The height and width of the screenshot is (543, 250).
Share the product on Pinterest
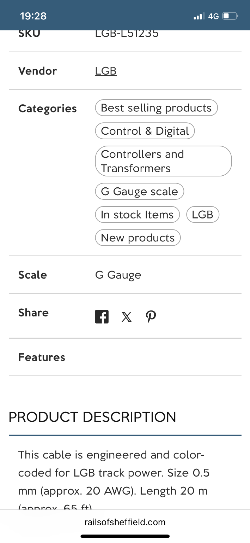click(151, 316)
